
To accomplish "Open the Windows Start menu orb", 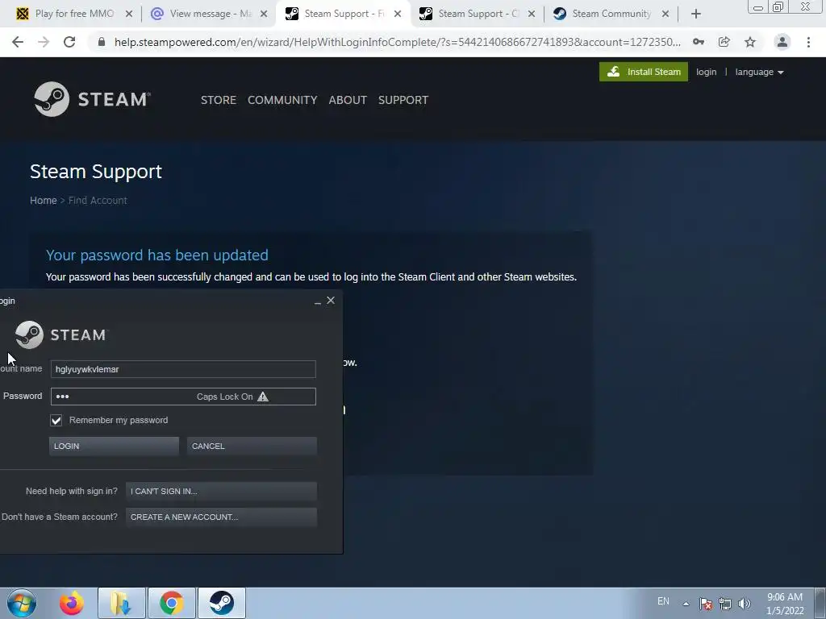I will point(22,603).
